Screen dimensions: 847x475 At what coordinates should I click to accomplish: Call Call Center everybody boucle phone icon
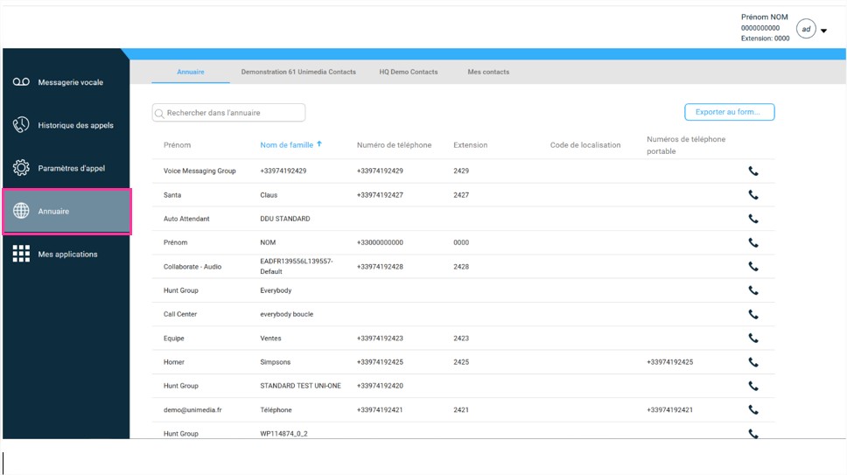click(x=753, y=314)
